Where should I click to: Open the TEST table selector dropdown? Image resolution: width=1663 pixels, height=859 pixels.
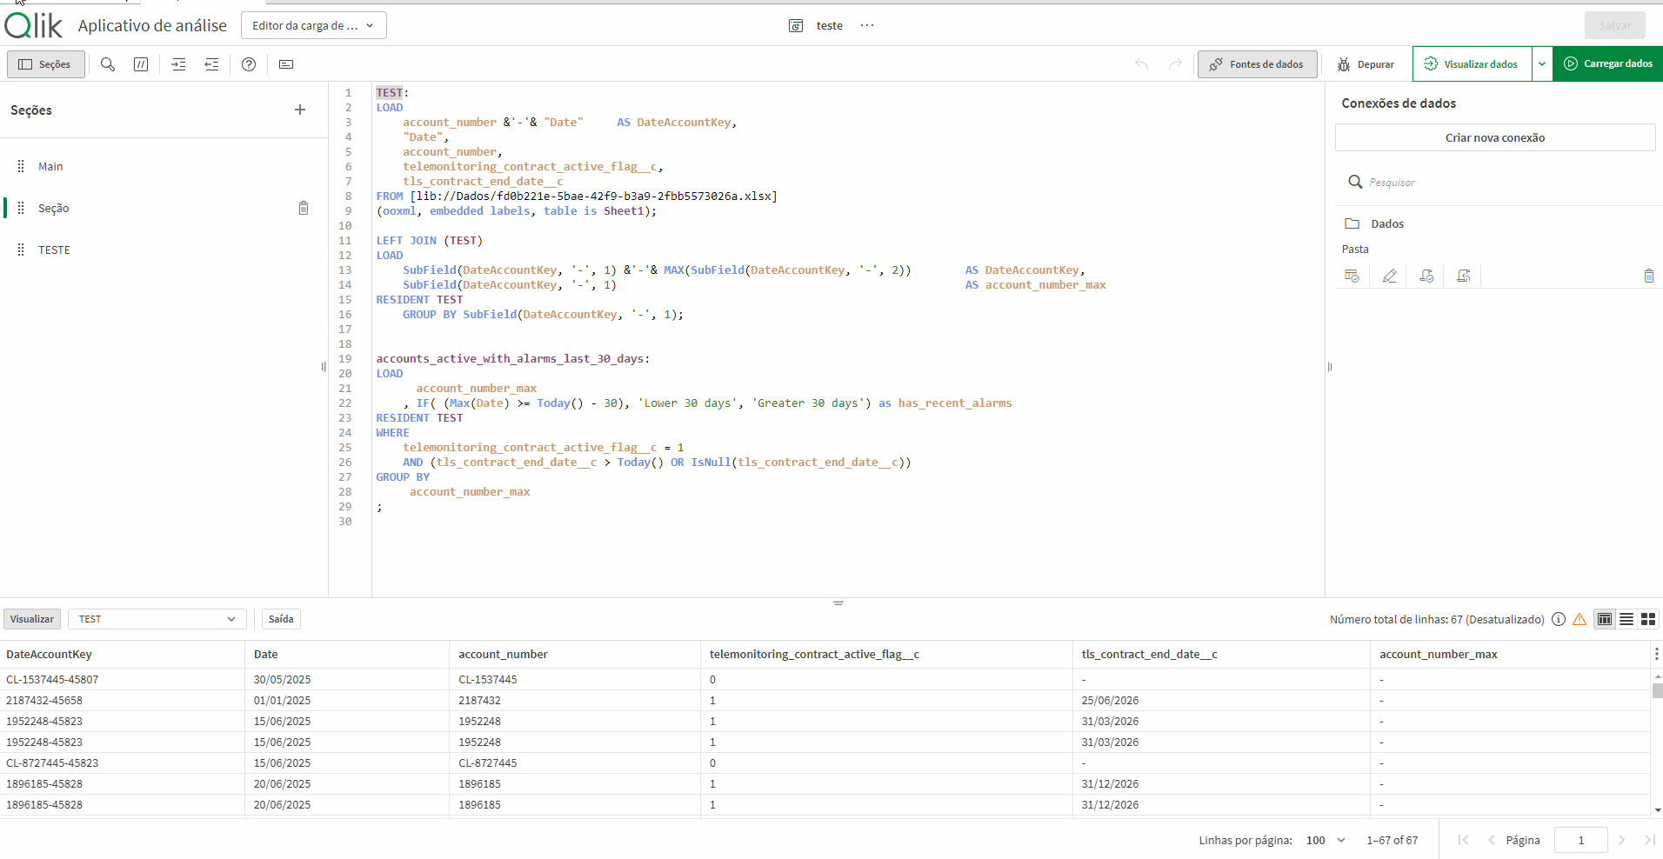click(157, 619)
